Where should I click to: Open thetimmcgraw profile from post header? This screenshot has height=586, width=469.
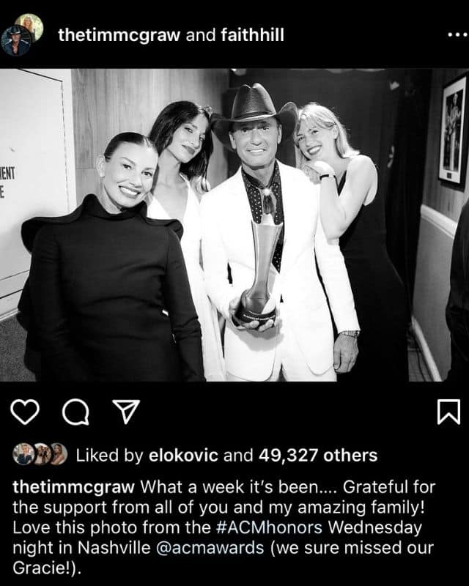coord(119,35)
